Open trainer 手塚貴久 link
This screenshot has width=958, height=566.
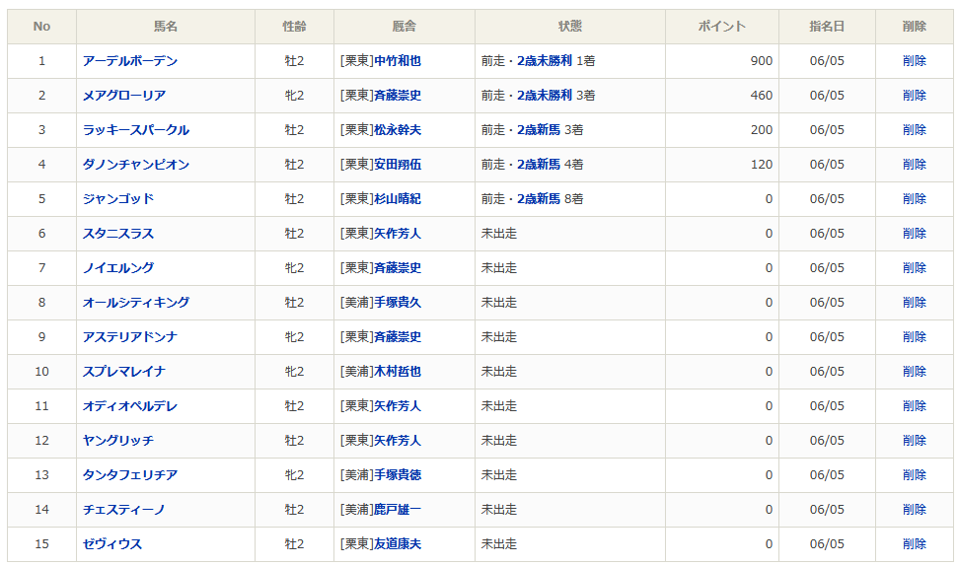(x=398, y=303)
